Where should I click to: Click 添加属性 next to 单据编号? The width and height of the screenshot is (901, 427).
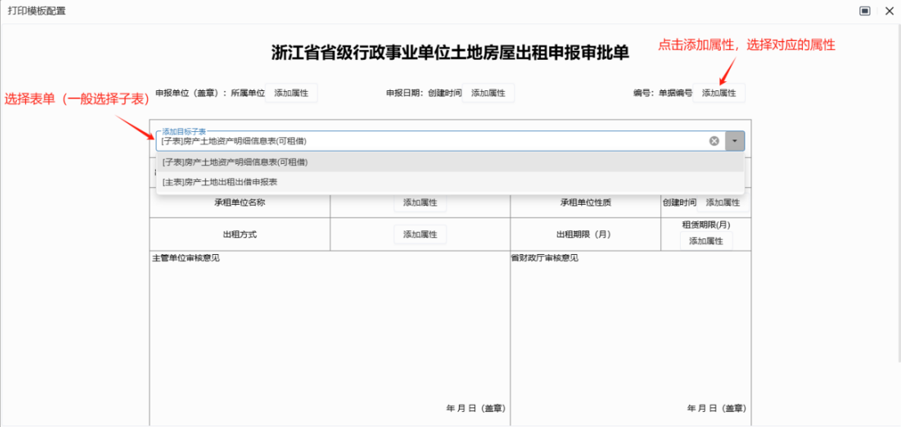[x=719, y=93]
